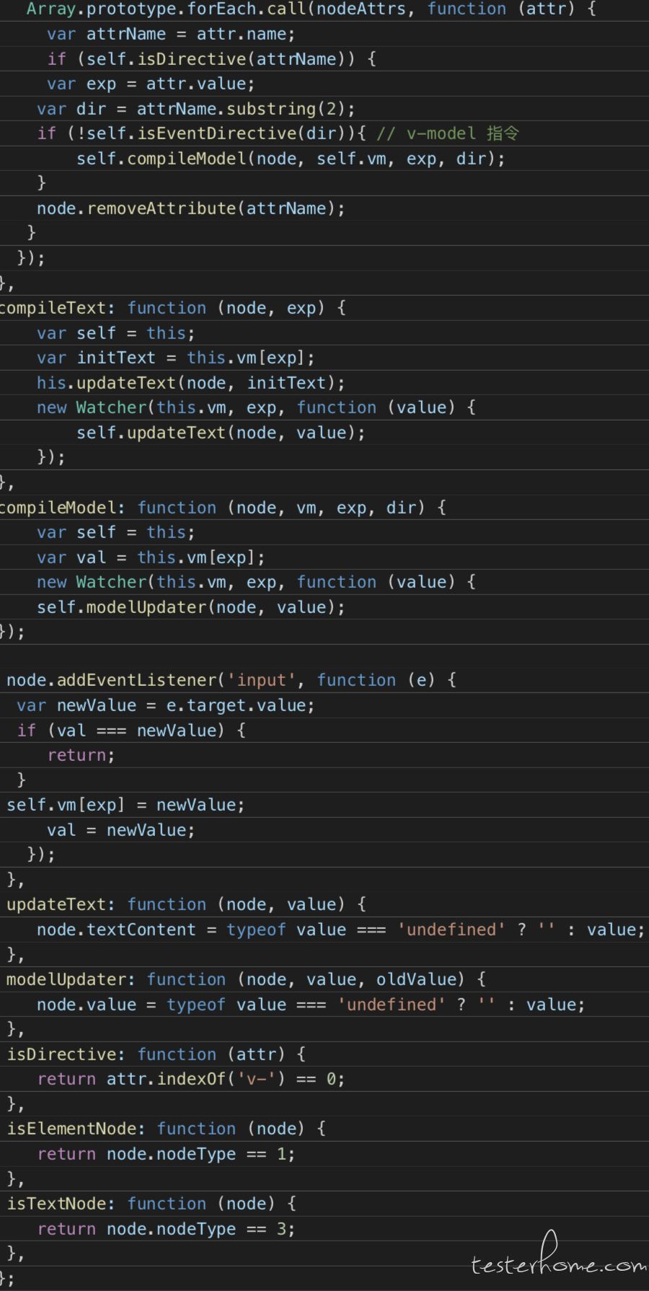Click the 'return node.nodeType == 3;' line
The width and height of the screenshot is (649, 1291).
[166, 1229]
